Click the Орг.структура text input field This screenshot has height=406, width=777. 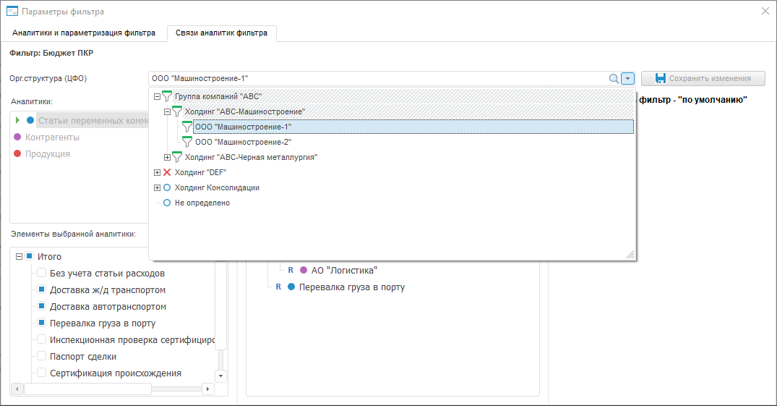[376, 78]
